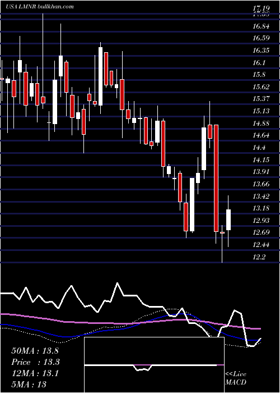The height and width of the screenshot is (393, 280).
Task: Select the 14.15 price axis label
Action: pyautogui.click(x=261, y=160)
